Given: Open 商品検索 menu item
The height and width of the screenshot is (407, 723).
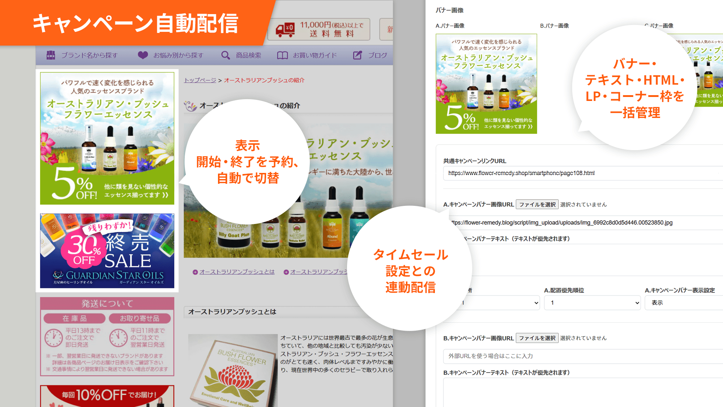Looking at the screenshot, I should pos(249,55).
